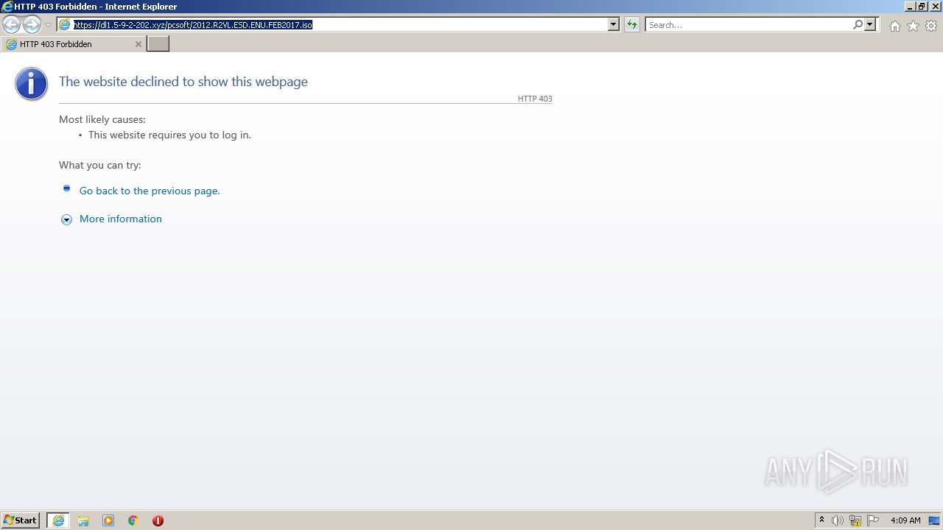Click 'This website requires you to log in.' text
943x530 pixels.
[x=169, y=135]
